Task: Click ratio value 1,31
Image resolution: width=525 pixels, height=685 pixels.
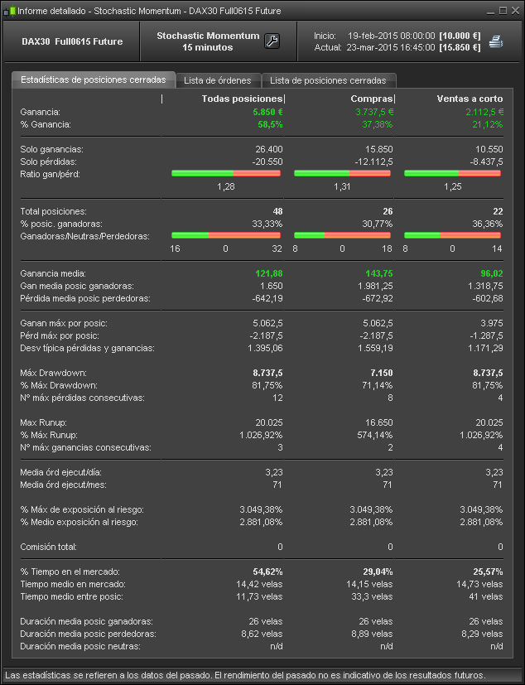Action: 343,186
